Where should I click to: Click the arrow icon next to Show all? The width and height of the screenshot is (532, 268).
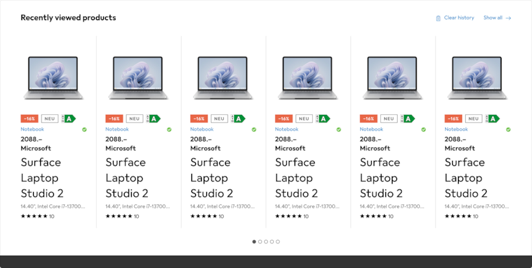tap(508, 18)
